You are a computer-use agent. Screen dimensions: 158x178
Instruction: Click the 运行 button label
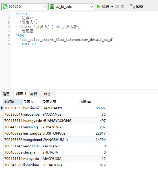point(105,7)
